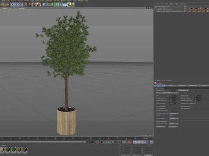Screen dimensions: 209x156
Task: Expand top object in Object Manager tree
Action: (x=155, y=6)
